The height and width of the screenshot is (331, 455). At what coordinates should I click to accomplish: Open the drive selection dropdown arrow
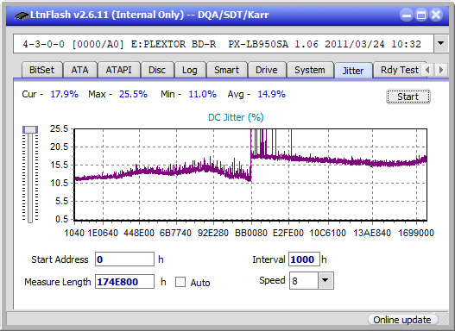(441, 44)
